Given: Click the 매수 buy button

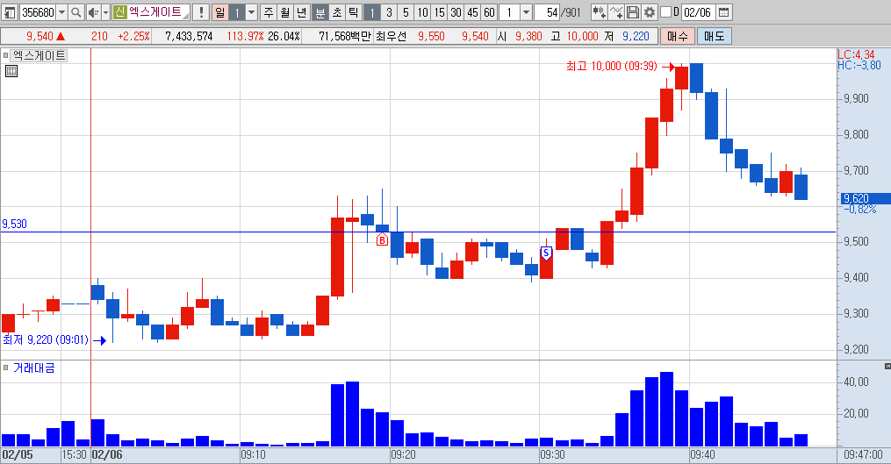Looking at the screenshot, I should [x=678, y=36].
